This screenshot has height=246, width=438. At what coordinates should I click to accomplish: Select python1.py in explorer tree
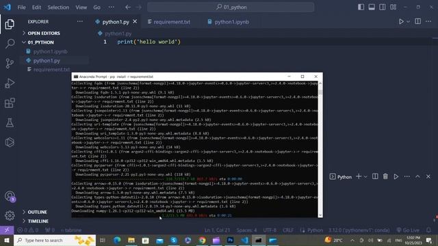pyautogui.click(x=47, y=61)
